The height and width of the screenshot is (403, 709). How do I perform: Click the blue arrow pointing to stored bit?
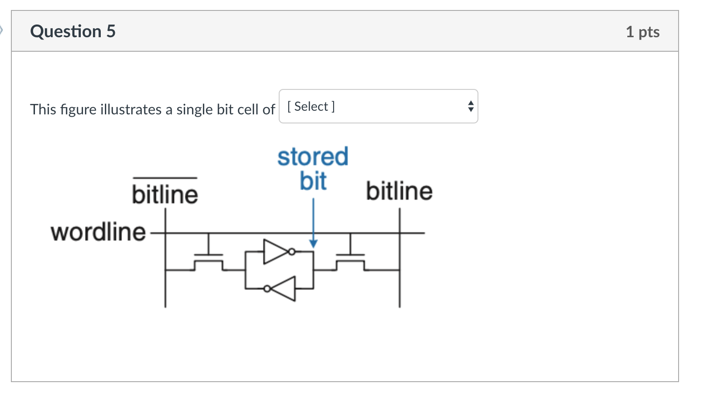click(313, 222)
